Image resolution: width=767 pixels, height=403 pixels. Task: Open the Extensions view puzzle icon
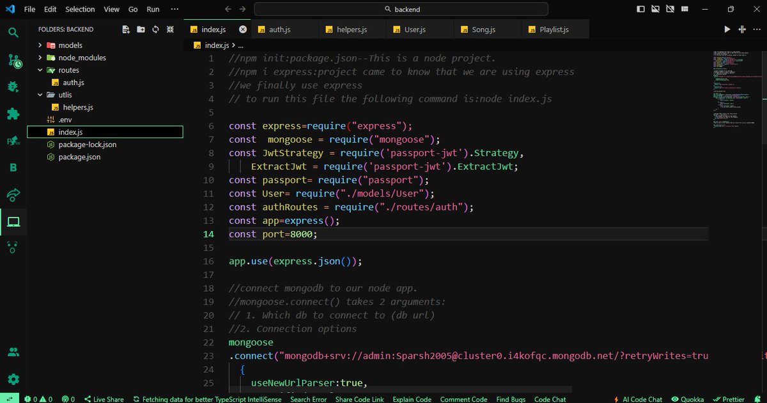13,114
